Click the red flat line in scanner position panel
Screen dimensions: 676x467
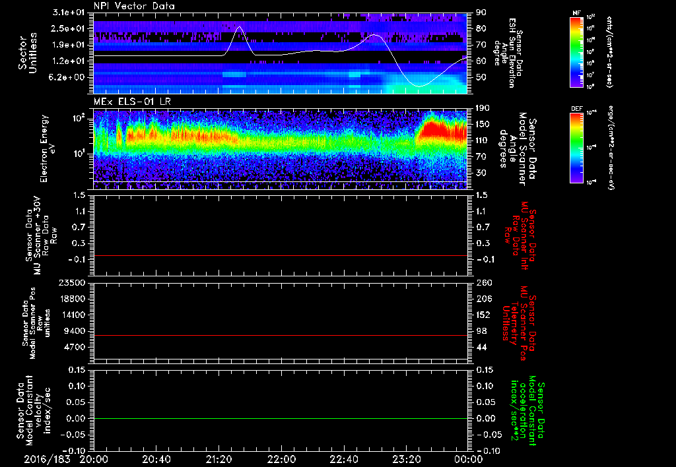(x=281, y=335)
